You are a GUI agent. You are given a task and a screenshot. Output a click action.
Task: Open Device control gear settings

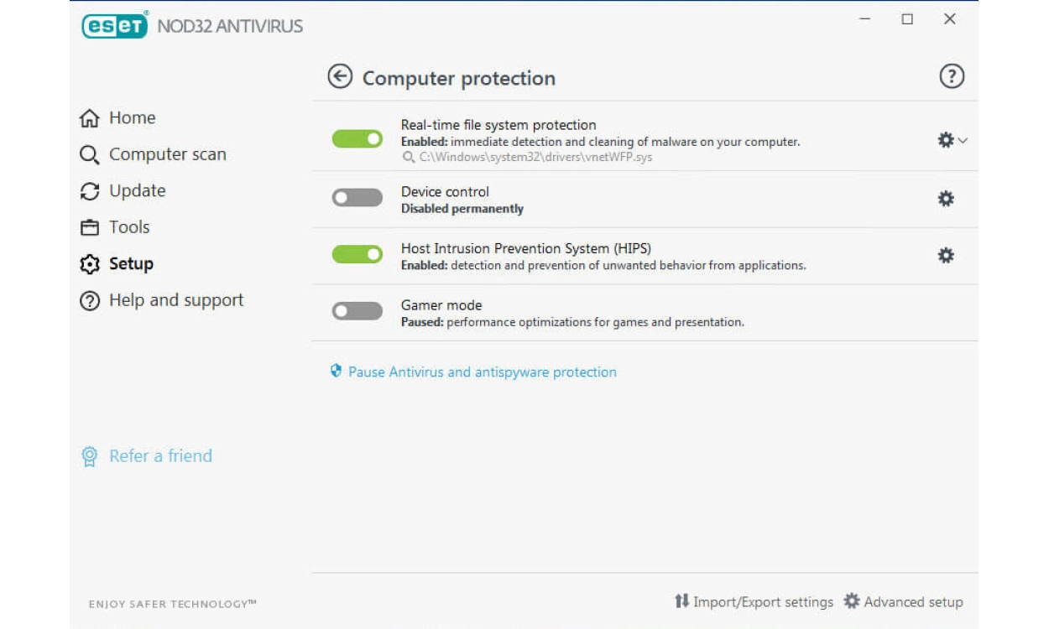[x=946, y=199]
